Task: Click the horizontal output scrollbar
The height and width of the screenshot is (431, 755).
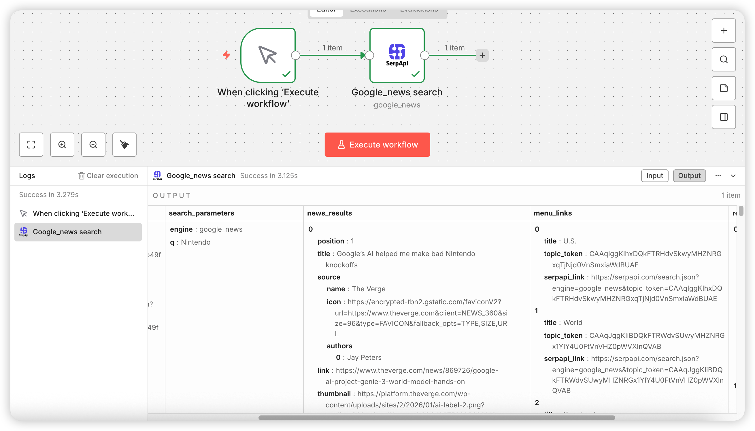Action: pos(436,417)
